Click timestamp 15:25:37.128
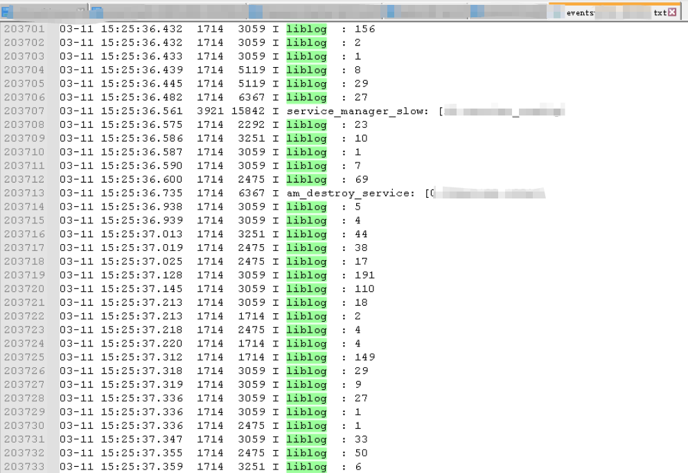 point(142,275)
